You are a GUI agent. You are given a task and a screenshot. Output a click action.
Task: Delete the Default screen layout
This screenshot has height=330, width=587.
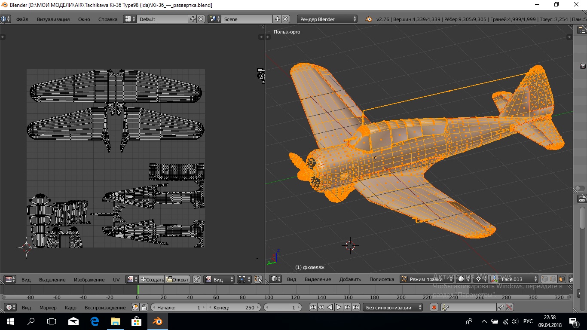tap(201, 19)
